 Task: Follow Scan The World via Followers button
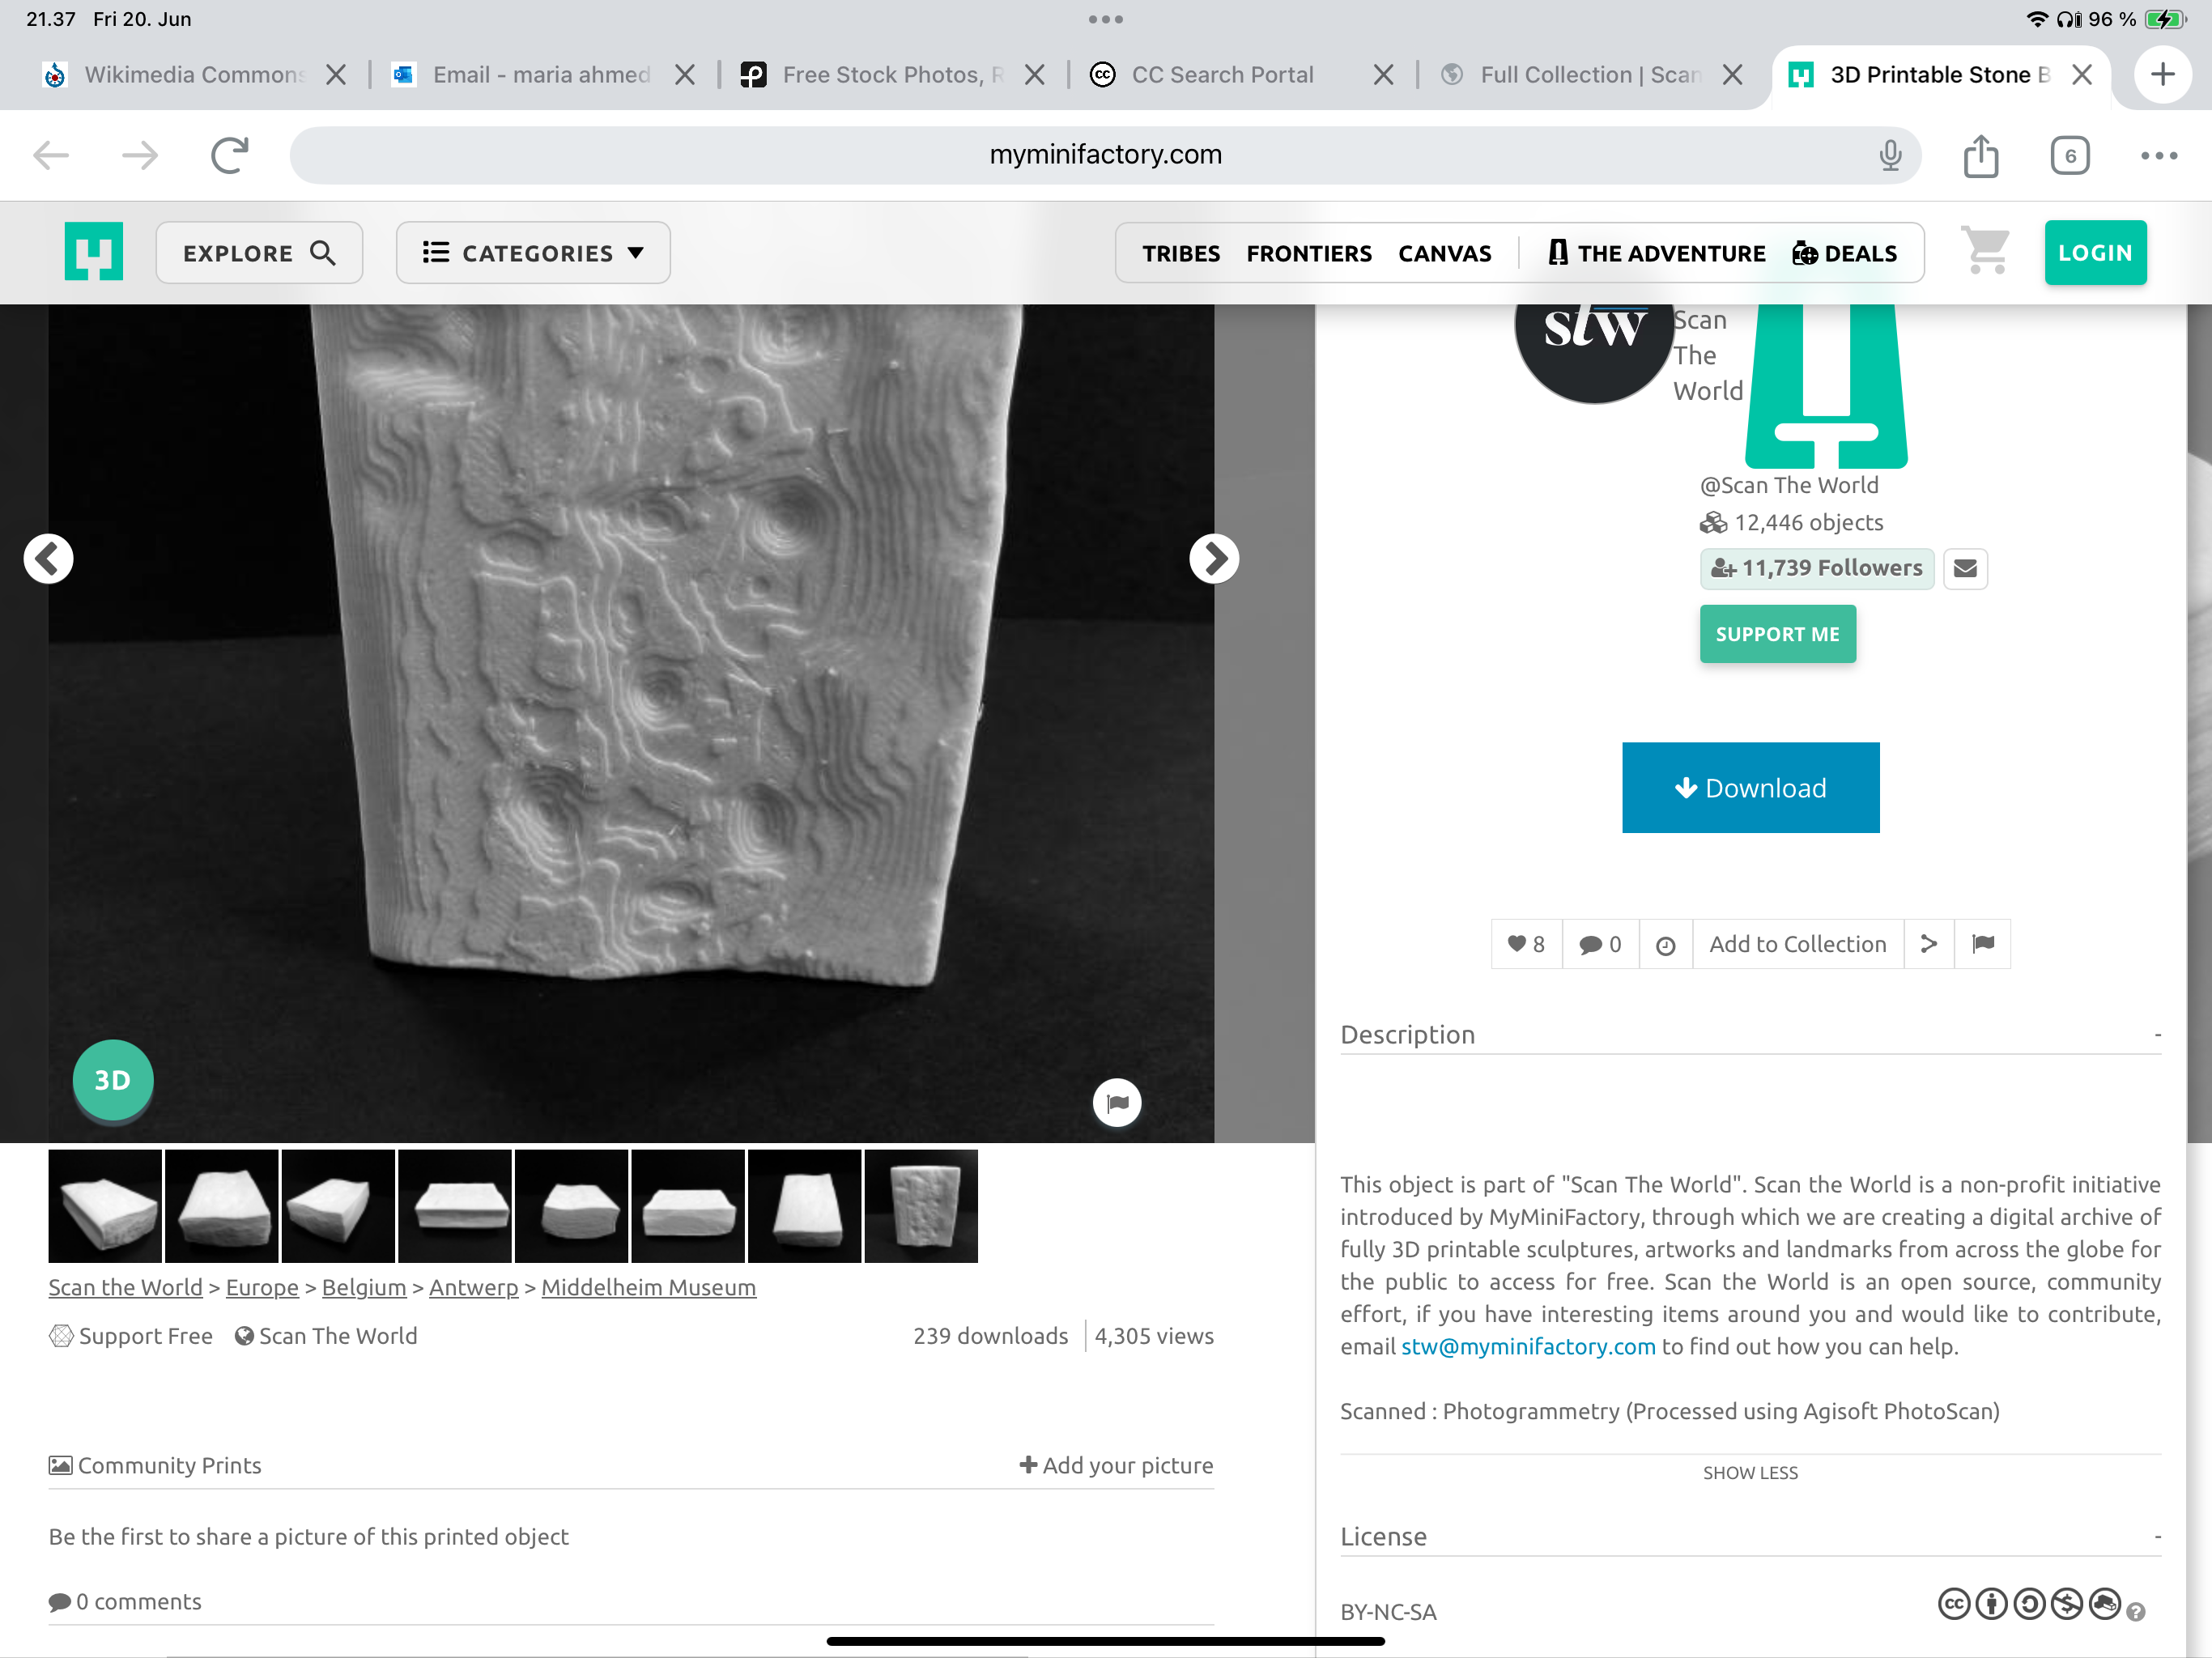pos(1816,568)
